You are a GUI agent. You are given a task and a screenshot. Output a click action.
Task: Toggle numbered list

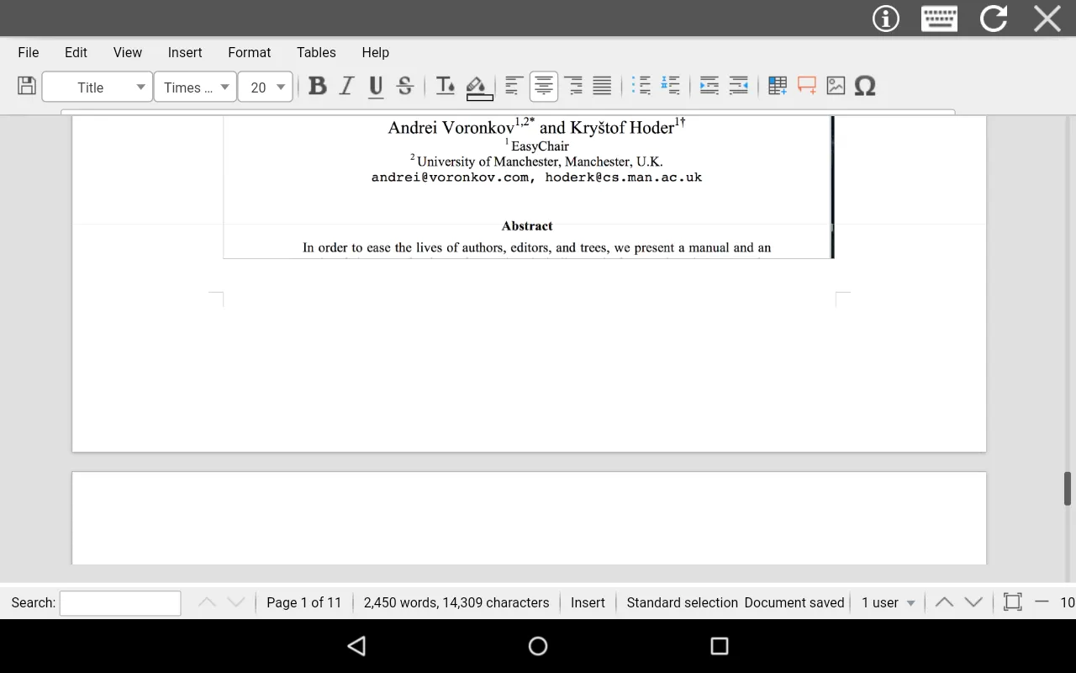[x=670, y=86]
